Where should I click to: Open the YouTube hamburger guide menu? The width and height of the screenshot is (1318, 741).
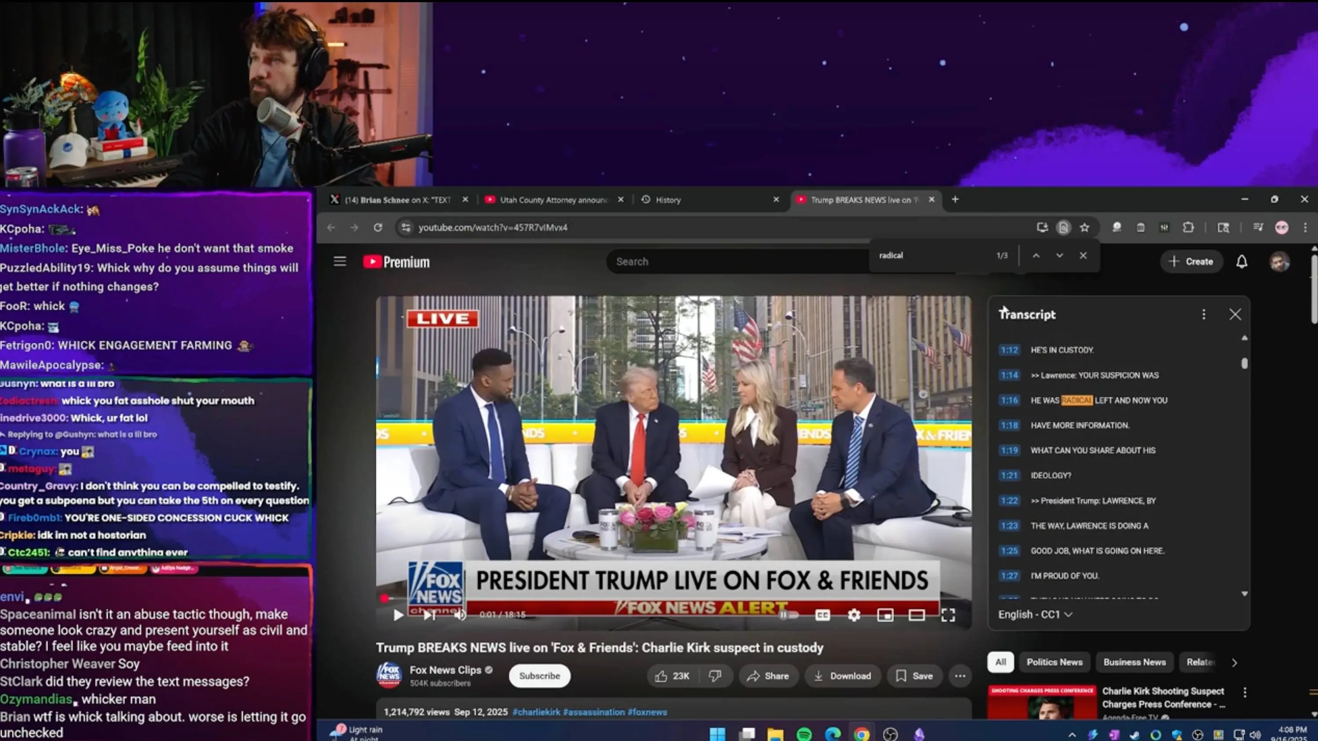tap(340, 261)
